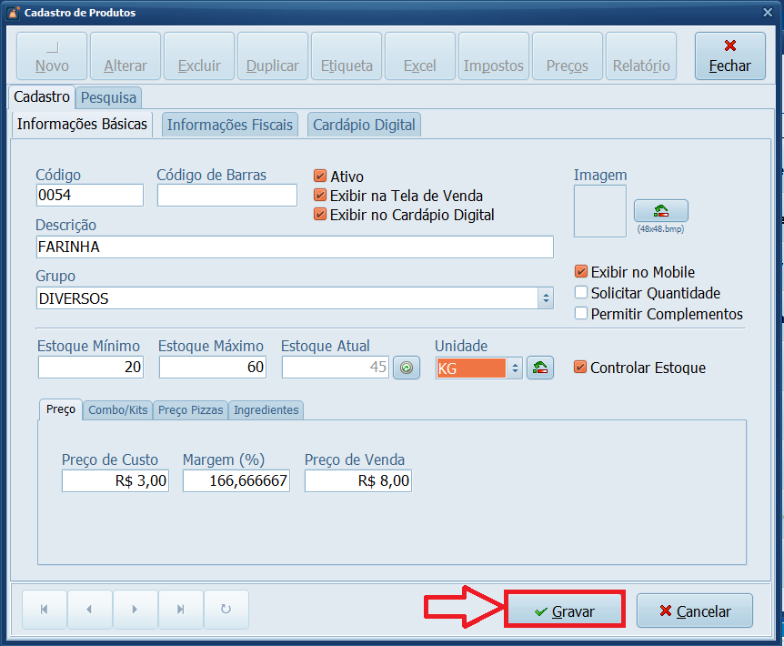This screenshot has height=646, width=784.
Task: Click the unit edit icon next to Unidade
Action: pyautogui.click(x=540, y=368)
